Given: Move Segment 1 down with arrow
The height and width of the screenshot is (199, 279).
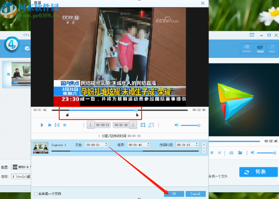Looking at the screenshot, I should point(204,151).
